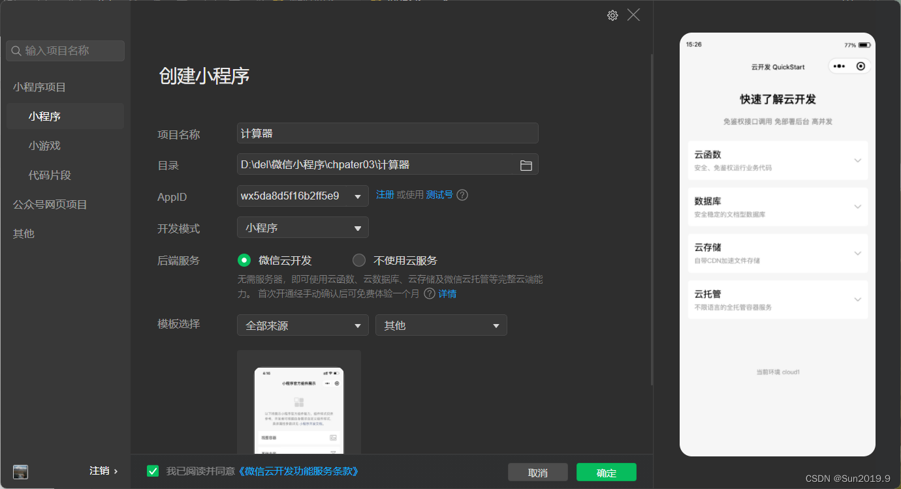The image size is (901, 489).
Task: Open the 详情 details link
Action: 447,294
